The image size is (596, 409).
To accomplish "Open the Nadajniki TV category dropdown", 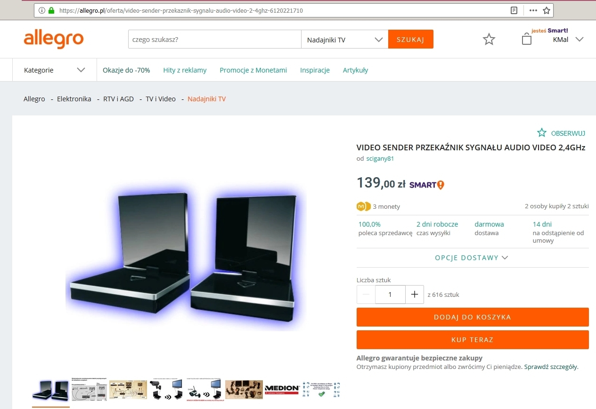I will 344,40.
